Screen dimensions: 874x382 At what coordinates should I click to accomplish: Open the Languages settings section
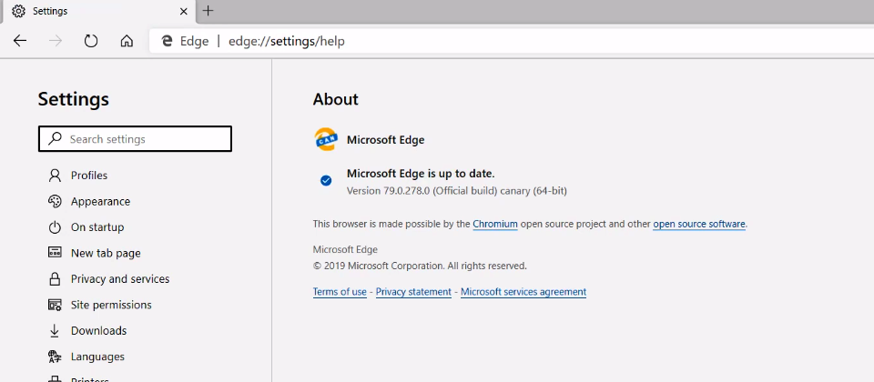[97, 357]
